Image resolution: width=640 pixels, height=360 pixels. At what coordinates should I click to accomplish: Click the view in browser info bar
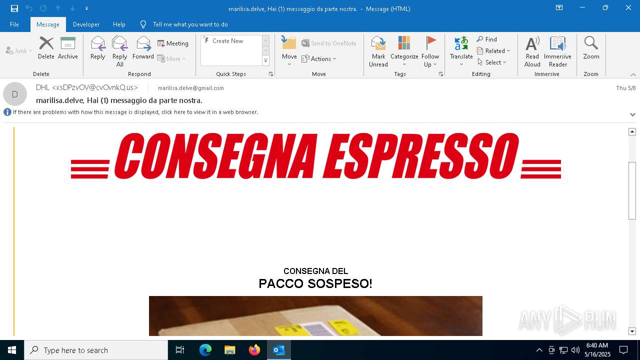pos(135,112)
